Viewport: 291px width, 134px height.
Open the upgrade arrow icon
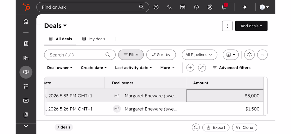[x=156, y=7]
